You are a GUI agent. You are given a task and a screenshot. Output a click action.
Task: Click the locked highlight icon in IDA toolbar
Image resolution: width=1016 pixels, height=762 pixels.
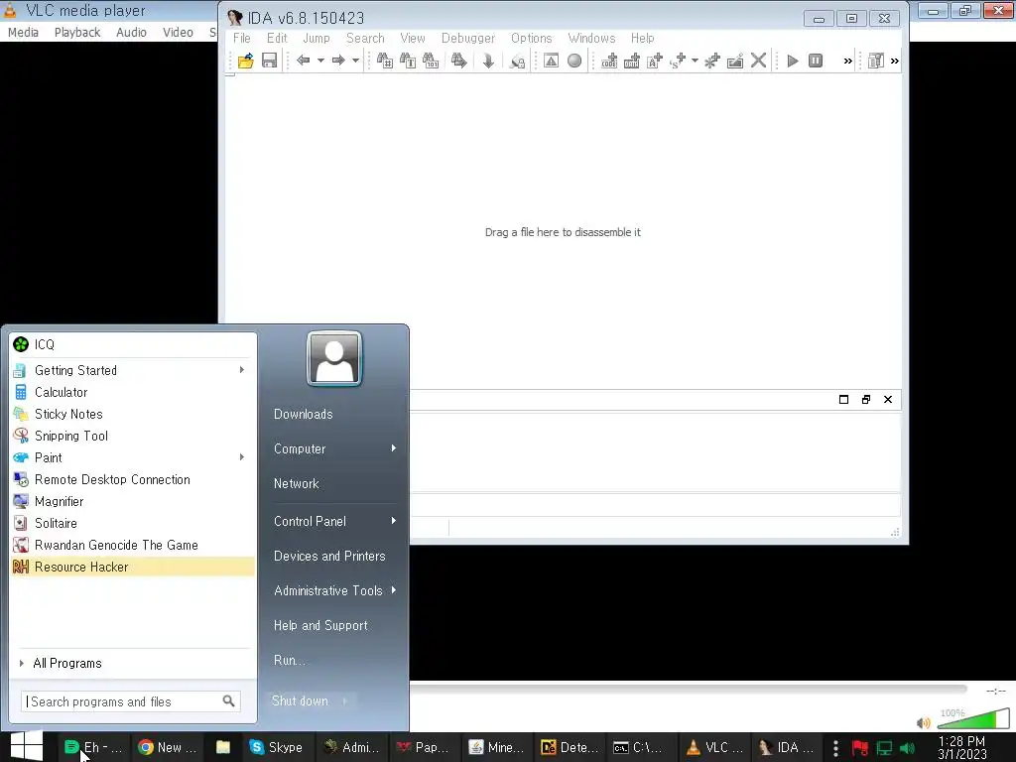tap(517, 61)
